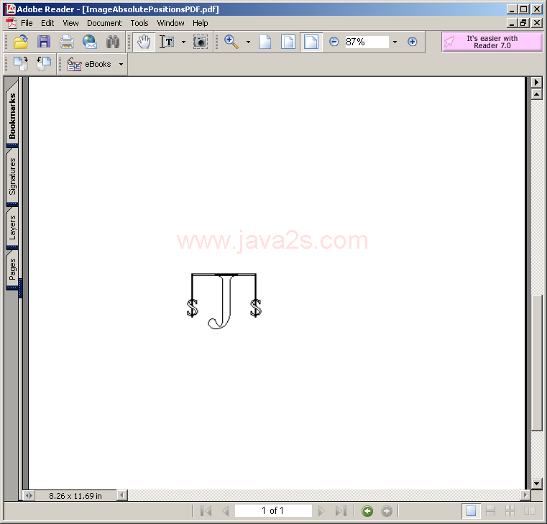Click the horizontal scrollbar right arrow
The width and height of the screenshot is (547, 524).
[525, 495]
